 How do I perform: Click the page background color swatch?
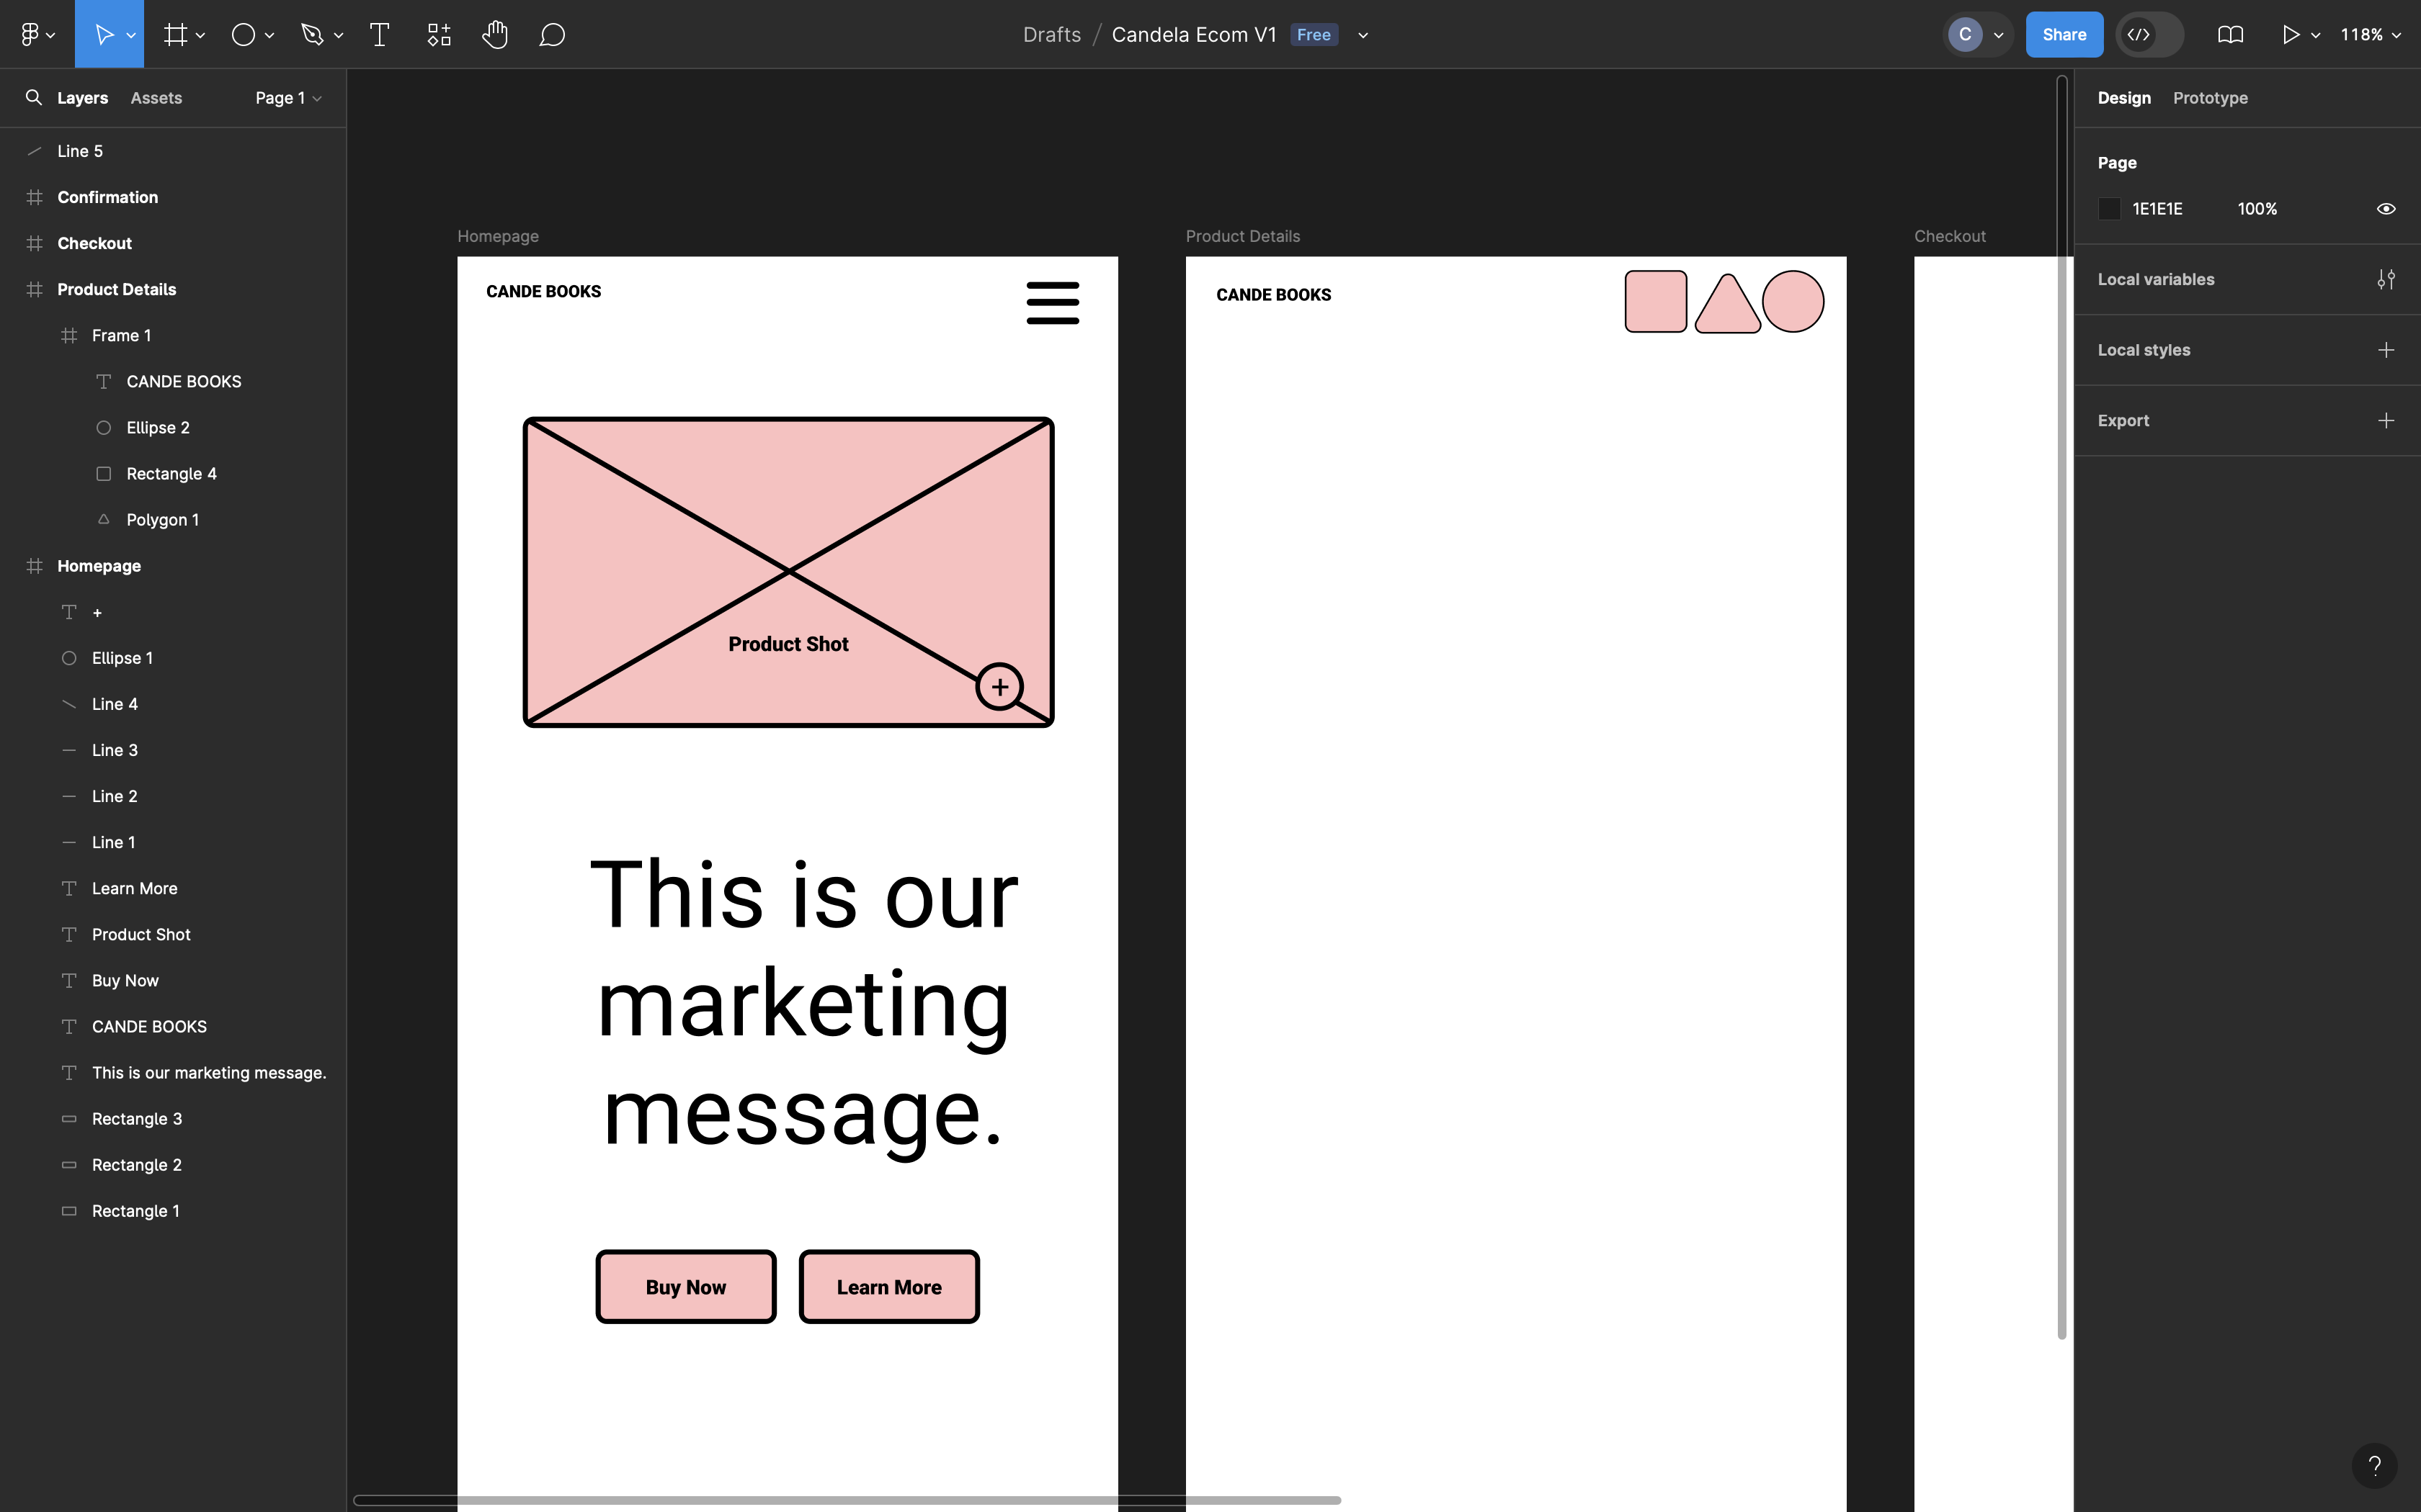coord(2109,208)
